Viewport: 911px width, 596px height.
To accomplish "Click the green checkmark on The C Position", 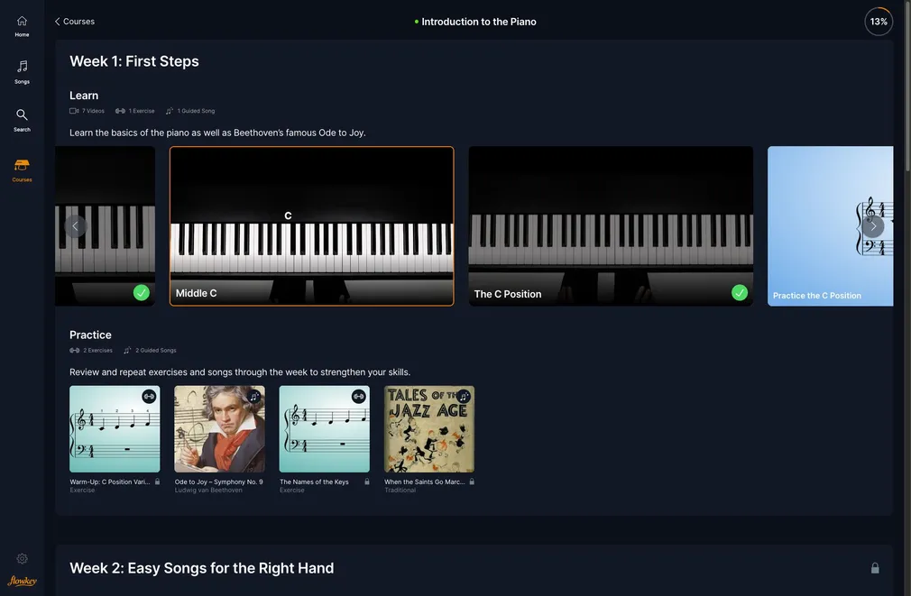I will (x=739, y=293).
